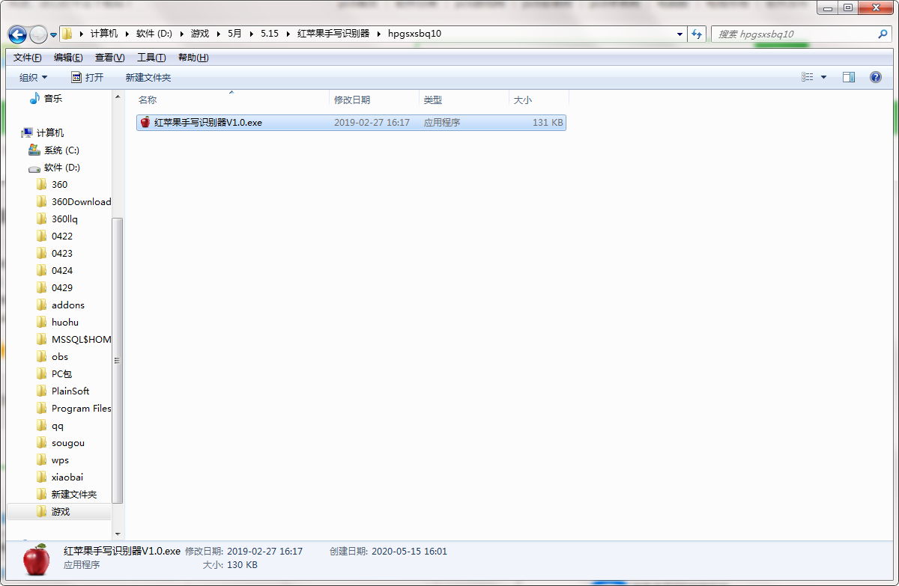899x586 pixels.
Task: Open the MSSQL$HOM folder in tree
Action: pyautogui.click(x=81, y=339)
